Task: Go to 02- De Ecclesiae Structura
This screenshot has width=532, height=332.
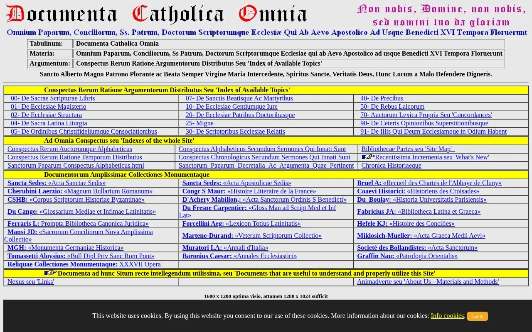Action: pos(46,115)
